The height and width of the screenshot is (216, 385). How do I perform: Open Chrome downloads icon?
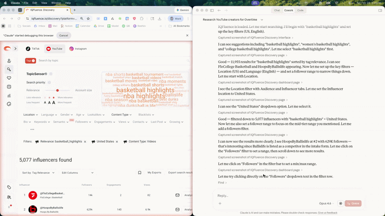[x=160, y=19]
